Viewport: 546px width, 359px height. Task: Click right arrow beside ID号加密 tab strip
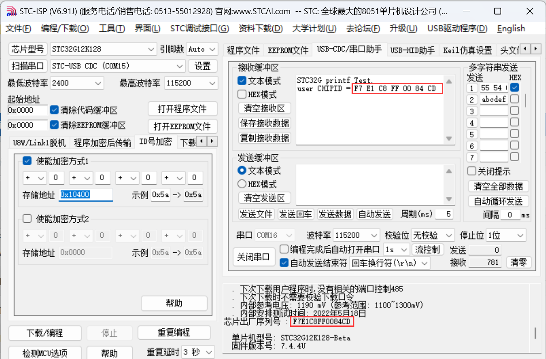click(x=212, y=141)
